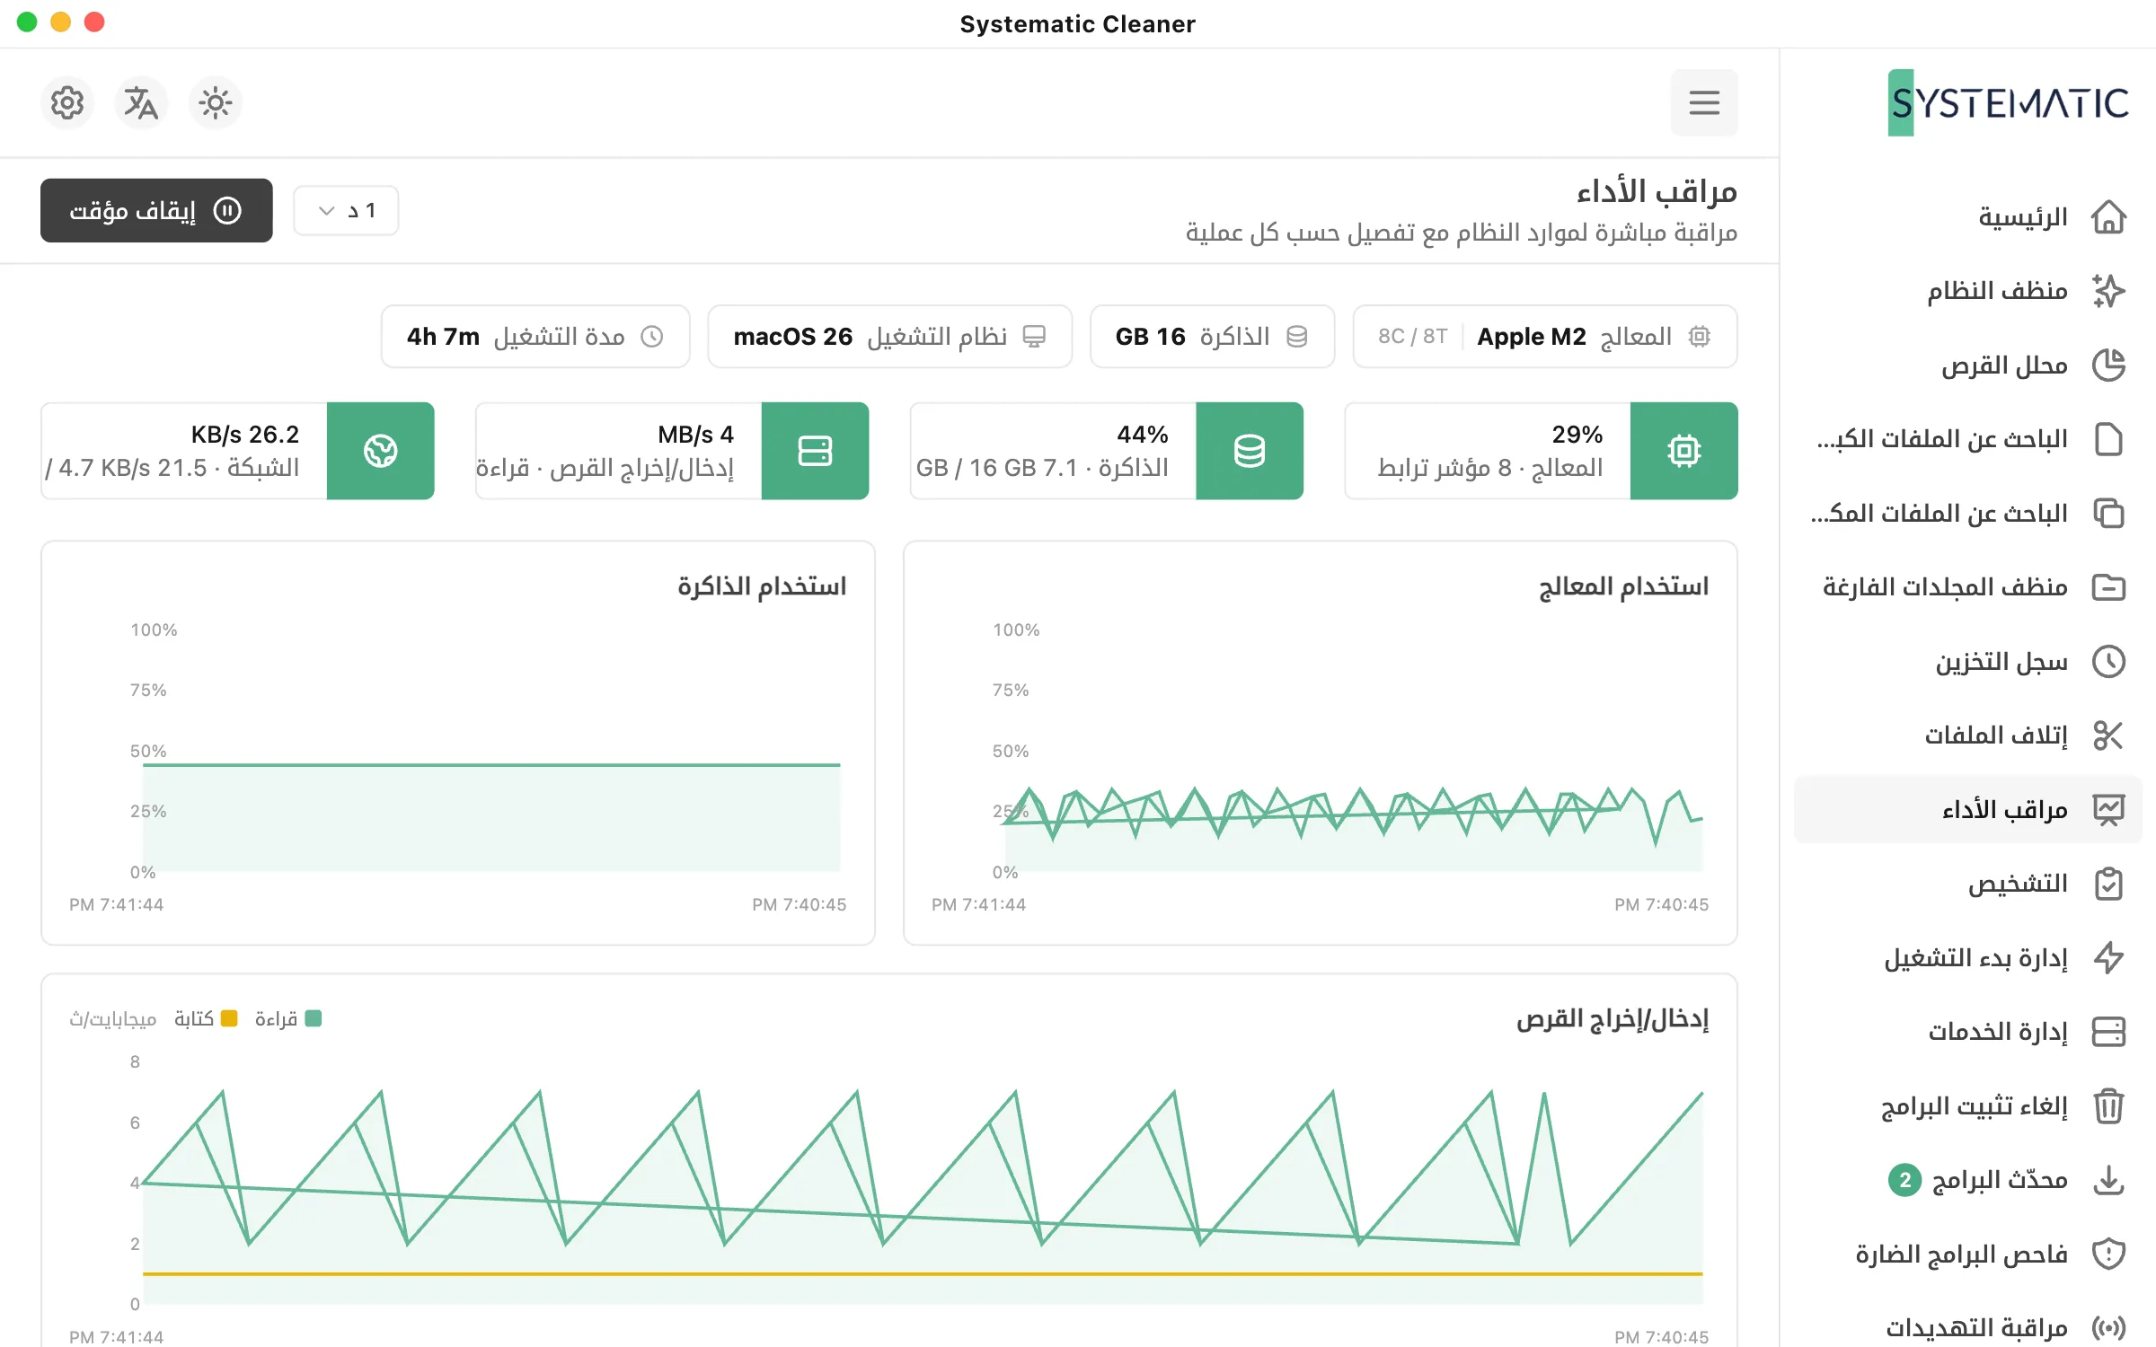The image size is (2156, 1347).
Task: Click the trash icon for uninstaller
Action: point(2107,1106)
